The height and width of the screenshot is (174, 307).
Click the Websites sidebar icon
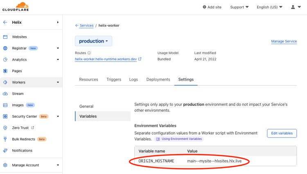pyautogui.click(x=5, y=37)
